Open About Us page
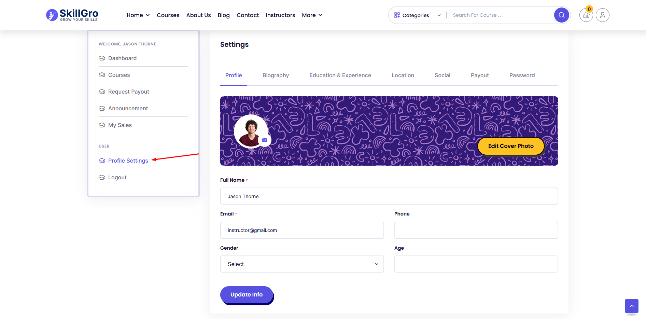Screen dimensions: 646x319 pyautogui.click(x=198, y=15)
